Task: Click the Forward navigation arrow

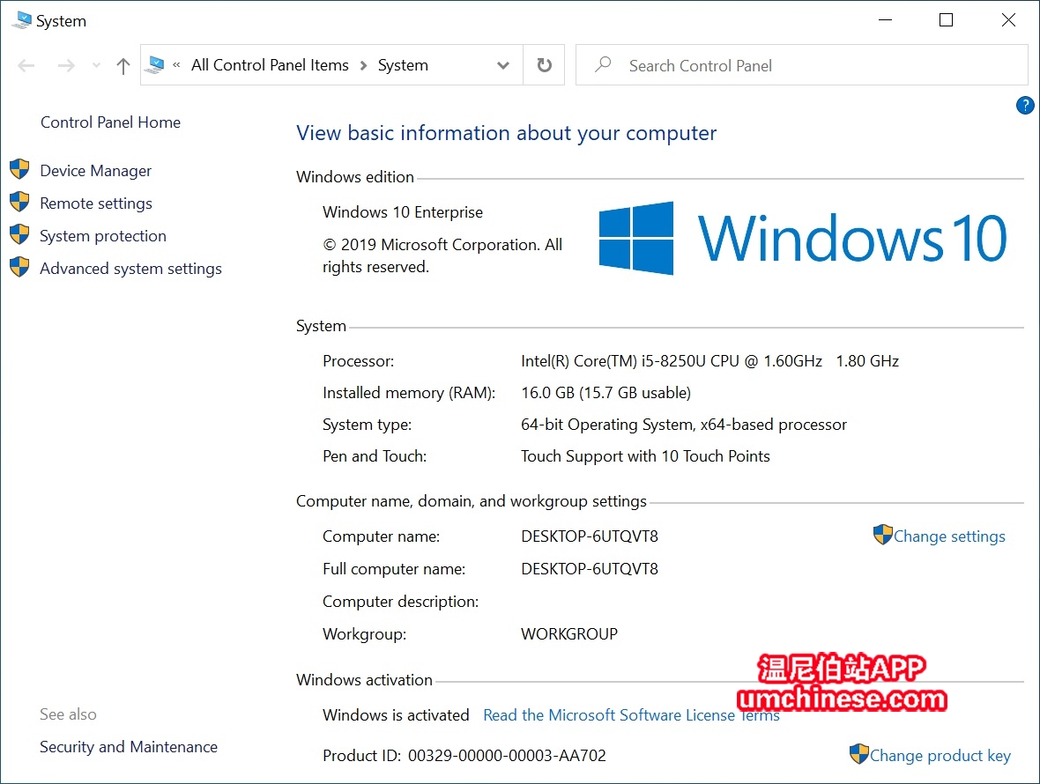Action: point(66,65)
